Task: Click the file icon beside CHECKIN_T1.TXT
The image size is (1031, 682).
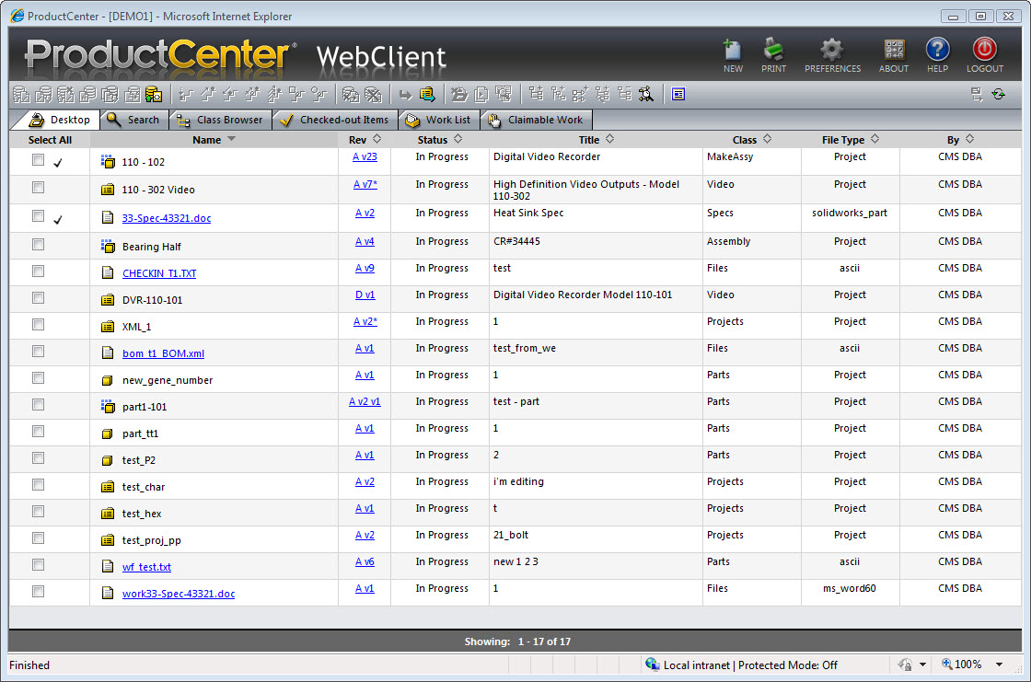Action: (x=108, y=273)
